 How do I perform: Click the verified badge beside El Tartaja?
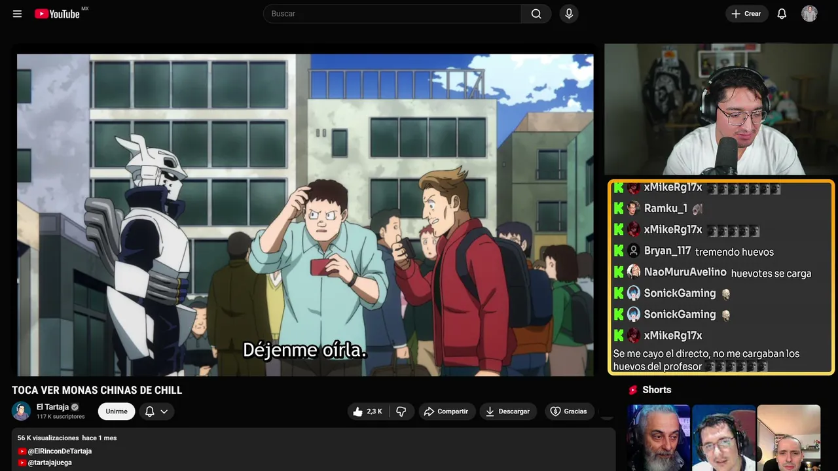(x=75, y=407)
